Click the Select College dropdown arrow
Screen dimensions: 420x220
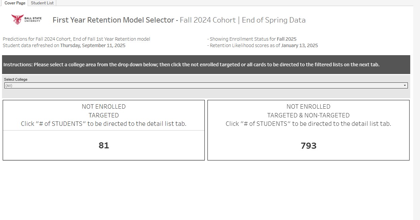(x=405, y=85)
